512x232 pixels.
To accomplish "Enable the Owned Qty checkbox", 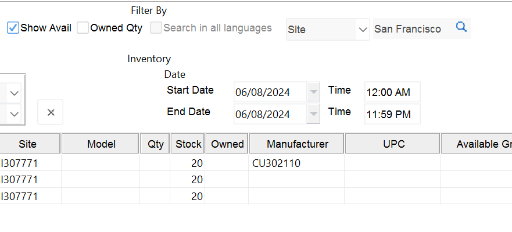I will [83, 28].
